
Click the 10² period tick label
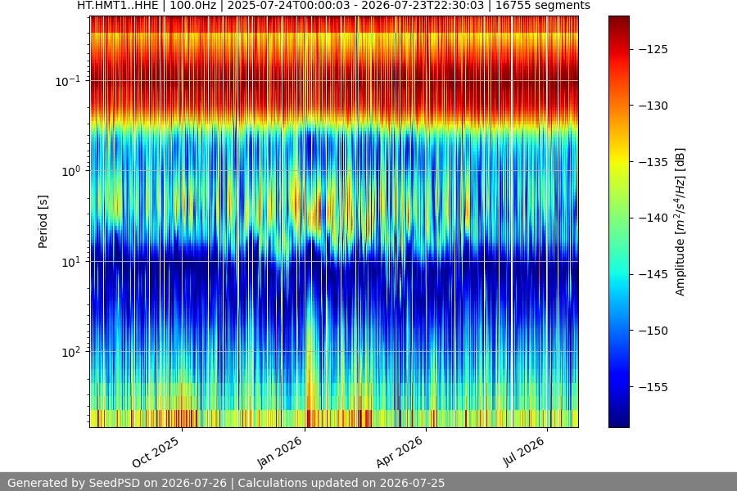pyautogui.click(x=71, y=352)
